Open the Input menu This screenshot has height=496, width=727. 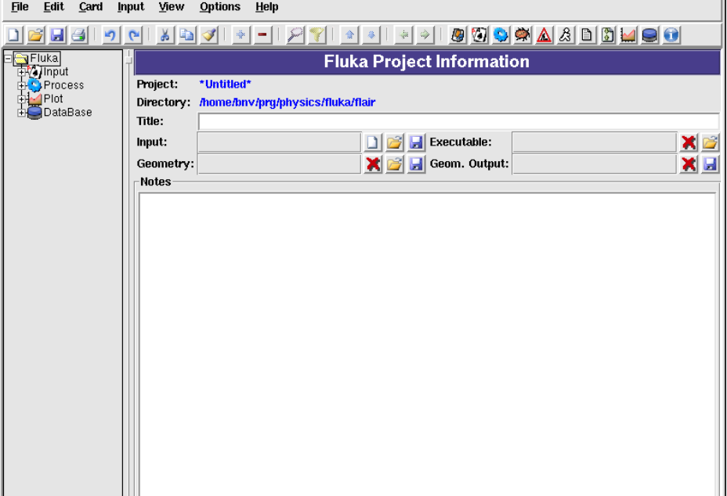point(131,7)
